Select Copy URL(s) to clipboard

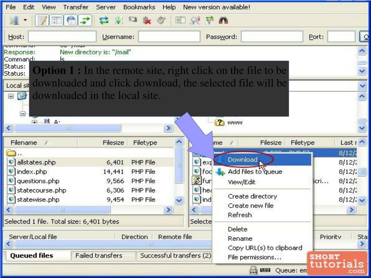tap(263, 248)
